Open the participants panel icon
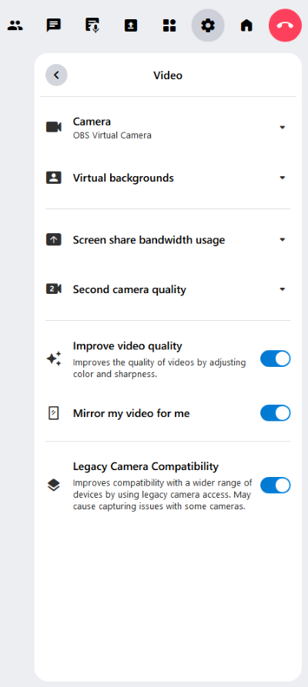 click(x=15, y=25)
